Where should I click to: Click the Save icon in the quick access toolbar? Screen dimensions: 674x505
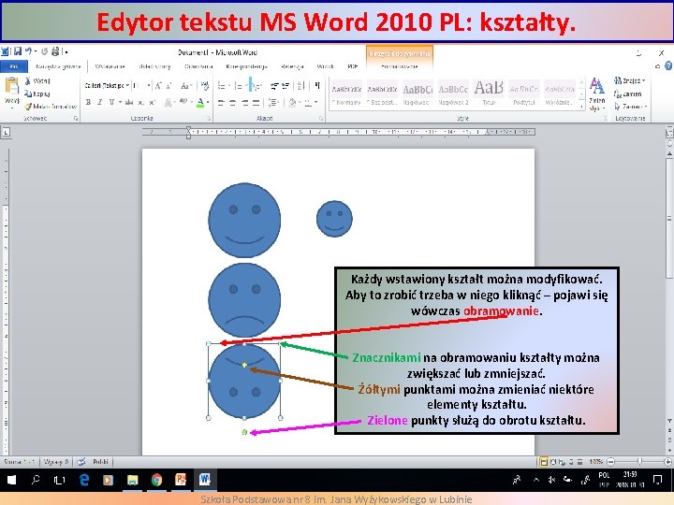click(x=18, y=51)
